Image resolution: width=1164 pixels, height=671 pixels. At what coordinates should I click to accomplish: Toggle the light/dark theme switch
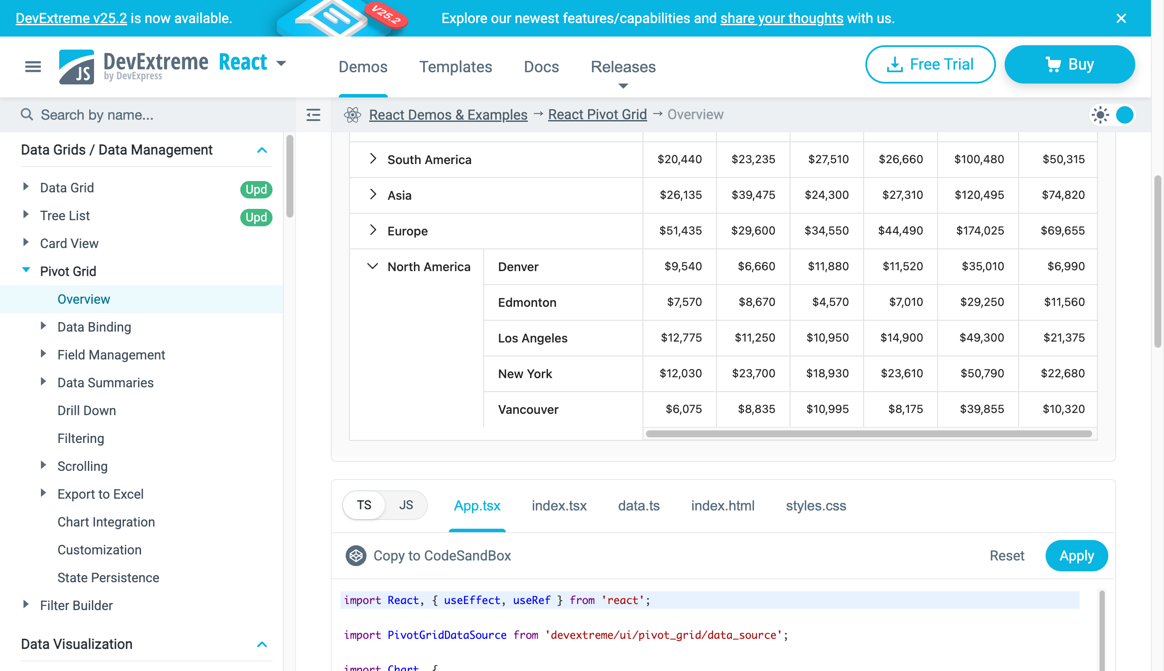point(1113,115)
